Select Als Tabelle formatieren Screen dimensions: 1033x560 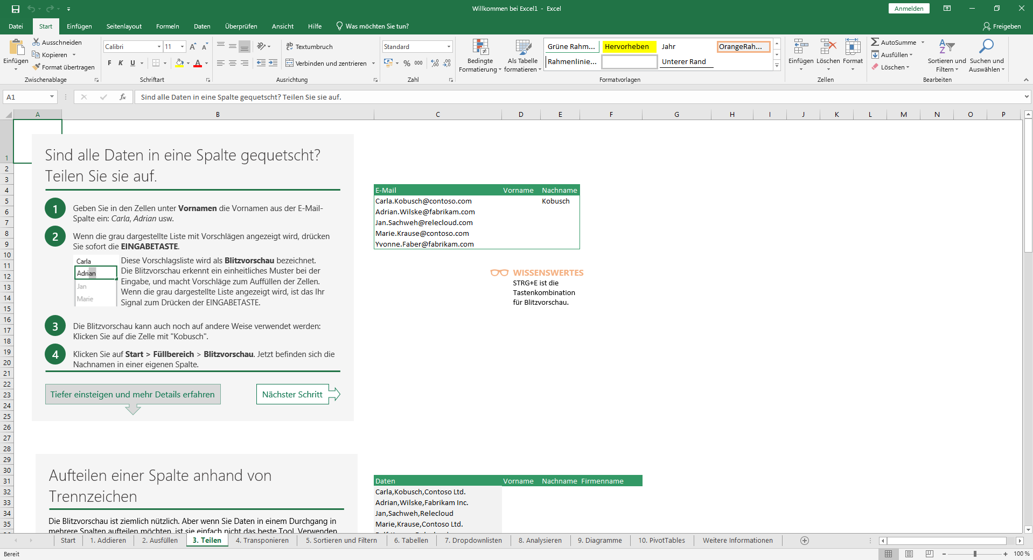pos(521,55)
